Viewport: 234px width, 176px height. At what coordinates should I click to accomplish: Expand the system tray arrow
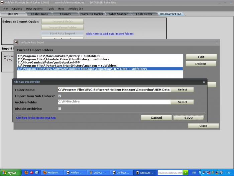pos(200,173)
